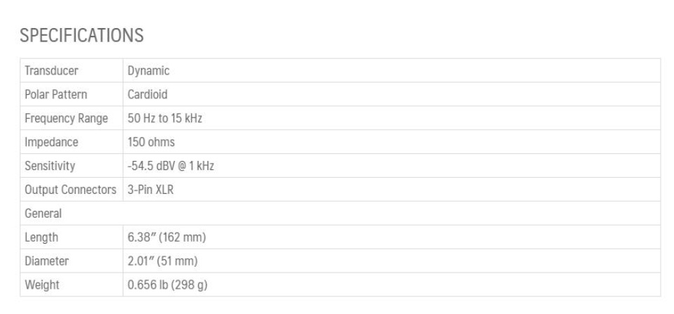The width and height of the screenshot is (674, 314).
Task: Click the 50 Hz to 15 kHz value
Action: click(x=164, y=118)
